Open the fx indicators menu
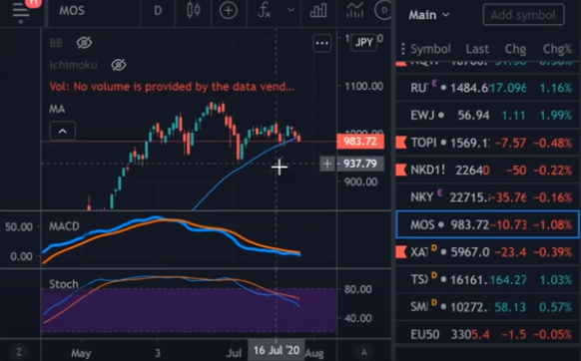This screenshot has width=581, height=361. 264,10
